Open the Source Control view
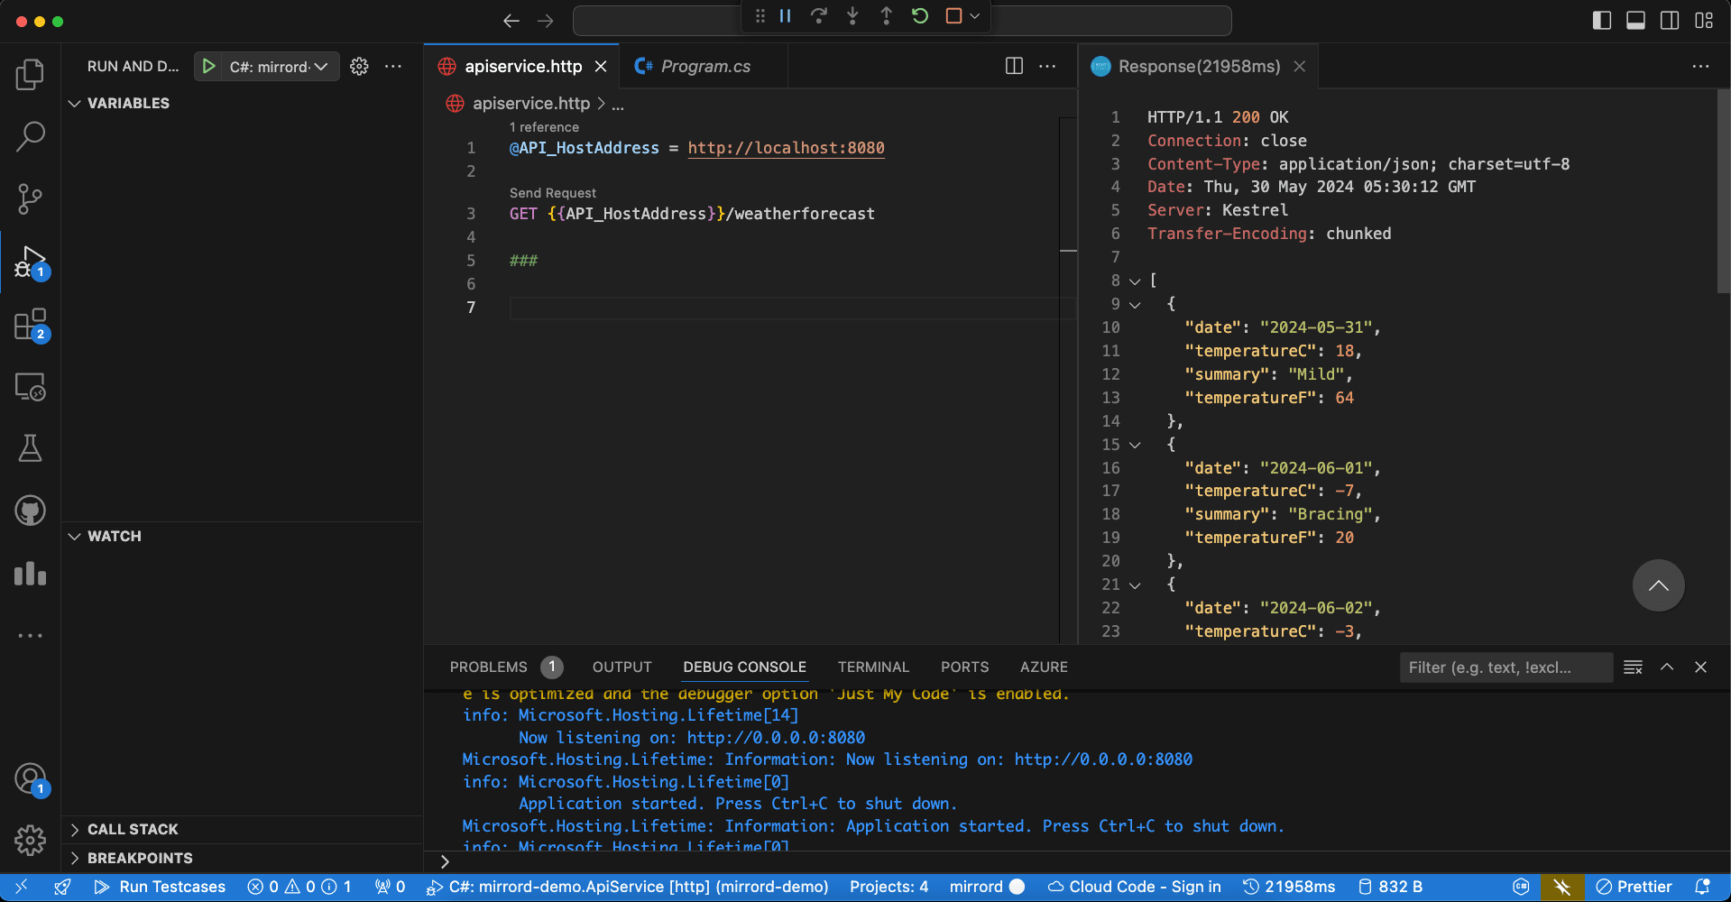The image size is (1731, 902). [x=30, y=198]
